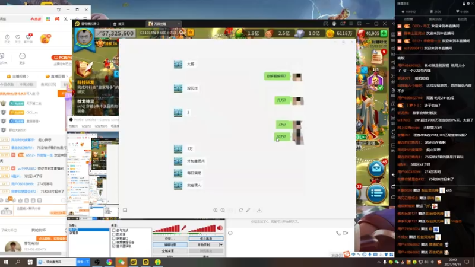Click the commander portrait showing 1/5
Viewport: 475px width, 267px height.
pyautogui.click(x=375, y=81)
